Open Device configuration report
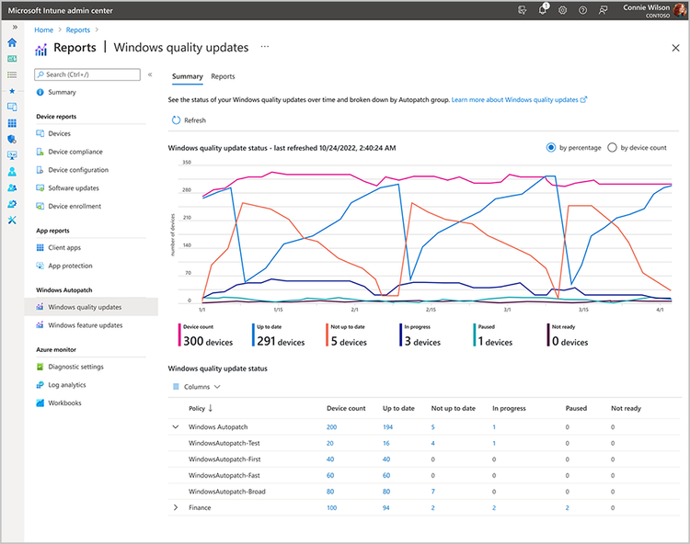Viewport: 690px width, 544px height. click(x=78, y=170)
